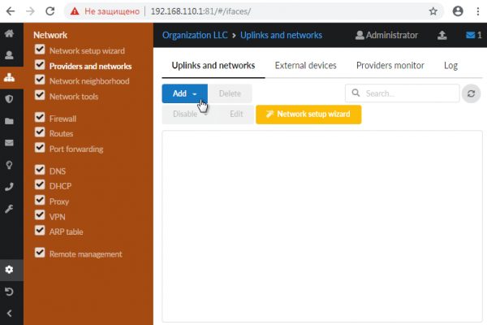Click the yellow Network setup wizard button
The height and width of the screenshot is (325, 487).
coord(308,115)
